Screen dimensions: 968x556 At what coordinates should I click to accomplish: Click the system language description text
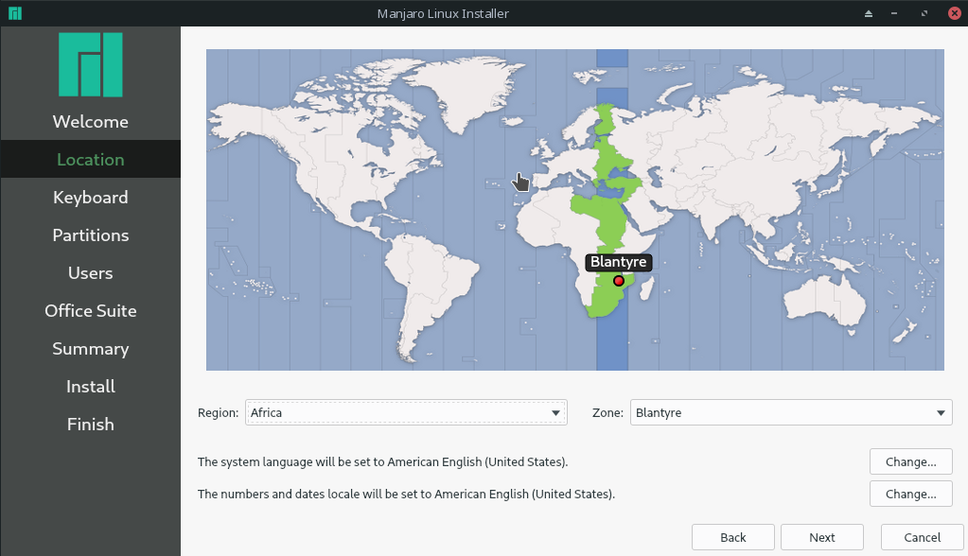[x=383, y=461]
